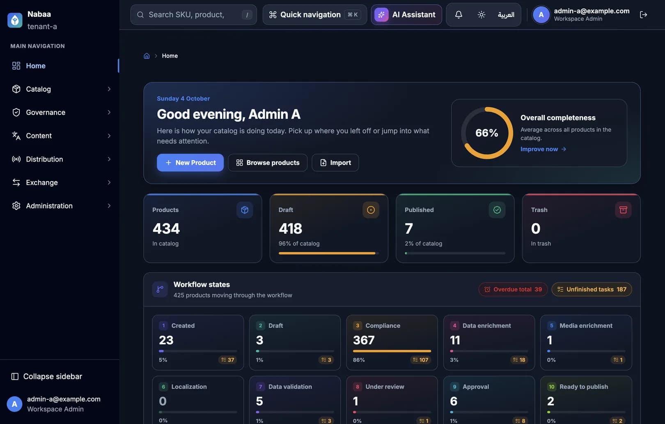Click the Data enrichment task count 18 badge
Image resolution: width=665 pixels, height=424 pixels.
(519, 360)
